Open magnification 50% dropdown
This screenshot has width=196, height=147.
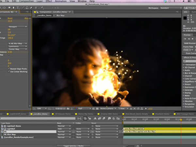pyautogui.click(x=41, y=109)
